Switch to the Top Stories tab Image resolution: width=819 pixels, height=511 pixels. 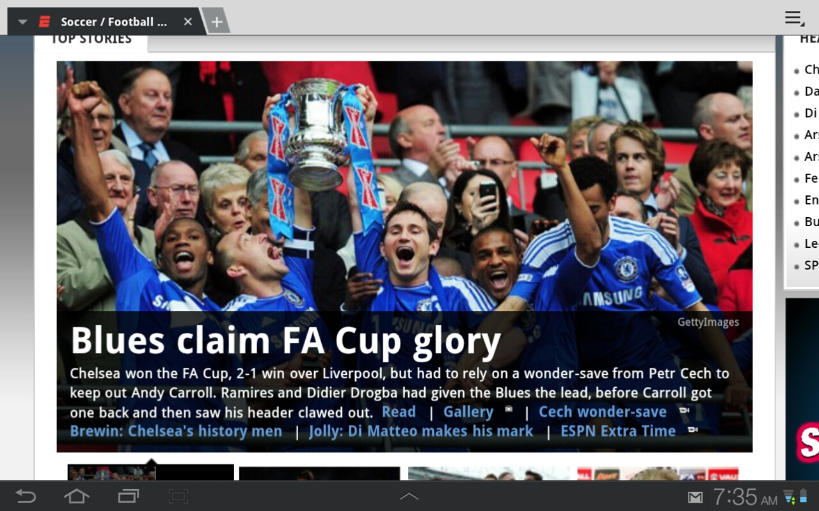91,40
